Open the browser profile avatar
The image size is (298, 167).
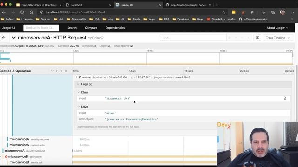coord(283,13)
